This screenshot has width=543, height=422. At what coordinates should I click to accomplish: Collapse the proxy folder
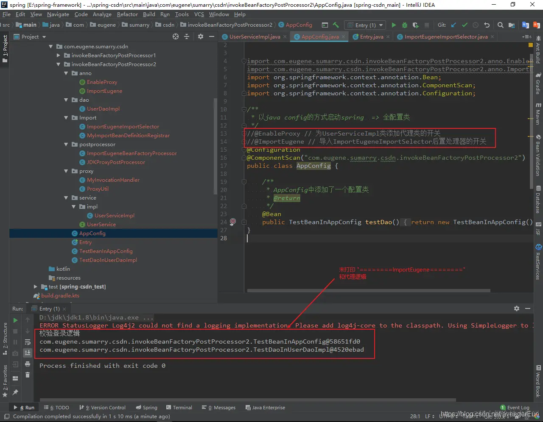66,171
